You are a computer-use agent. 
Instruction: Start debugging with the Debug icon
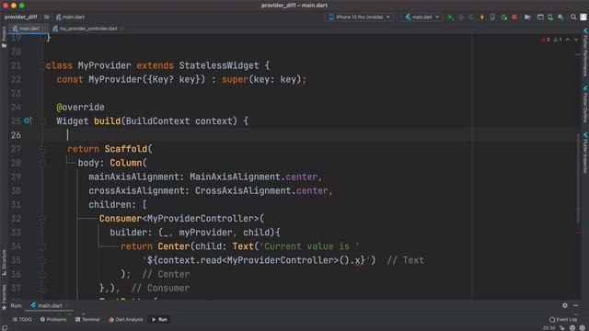click(x=461, y=17)
